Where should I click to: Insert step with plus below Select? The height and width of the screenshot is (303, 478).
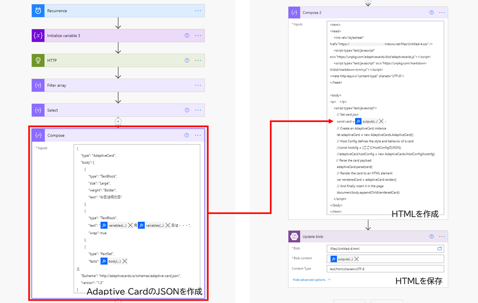pos(118,121)
